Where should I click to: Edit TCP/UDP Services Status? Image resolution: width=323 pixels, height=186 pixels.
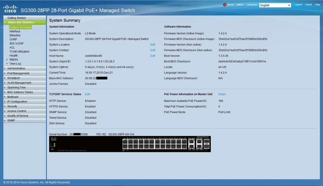(x=87, y=94)
